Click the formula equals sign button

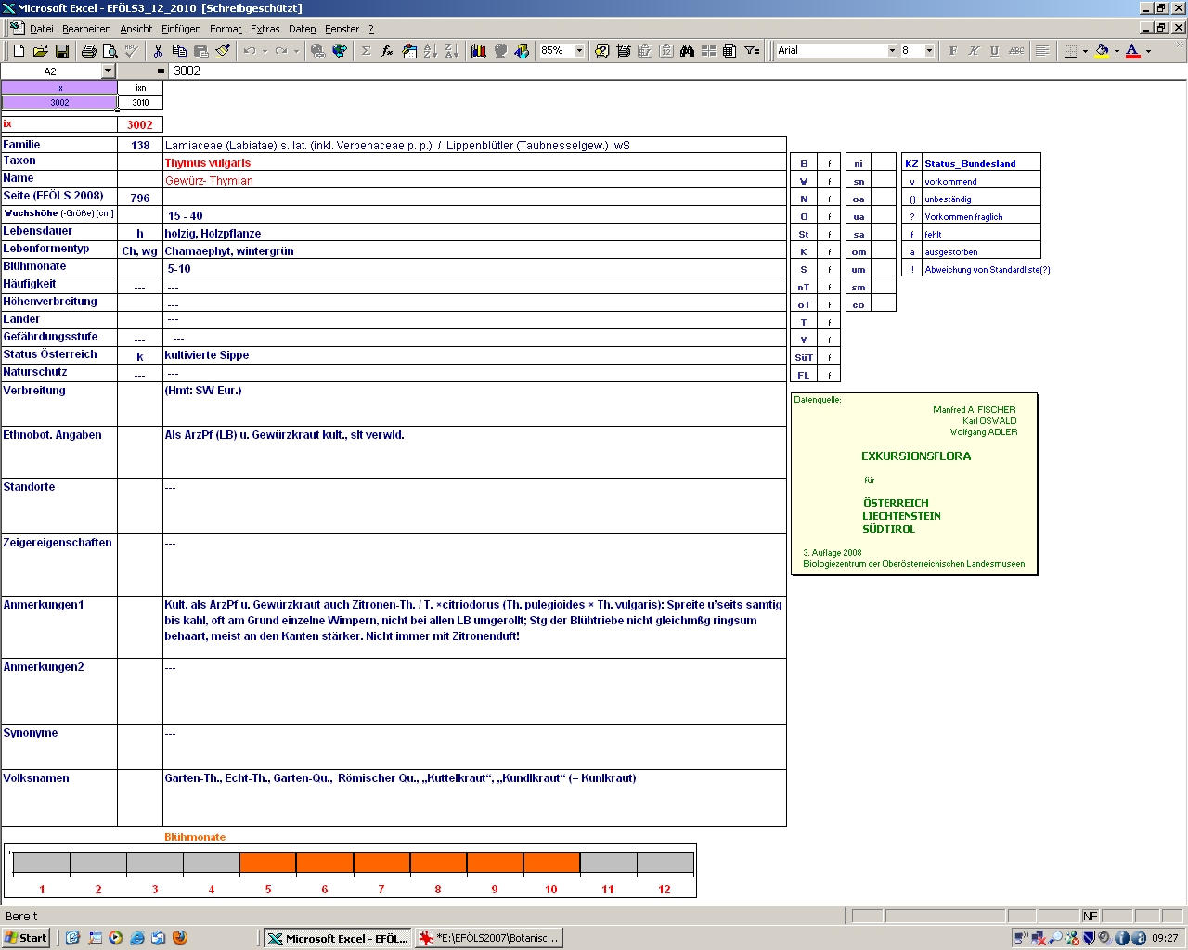click(x=161, y=71)
